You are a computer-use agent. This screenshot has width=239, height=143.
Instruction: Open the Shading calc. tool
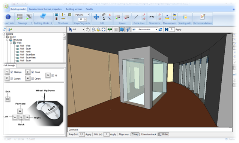point(185,17)
